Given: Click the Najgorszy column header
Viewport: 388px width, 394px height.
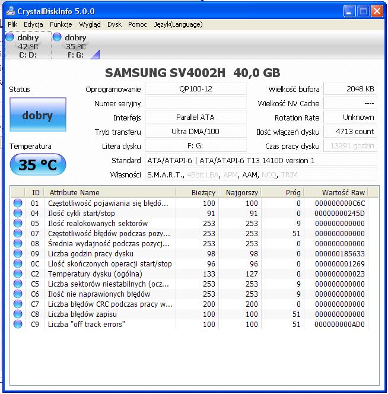Looking at the screenshot, I should (x=240, y=192).
